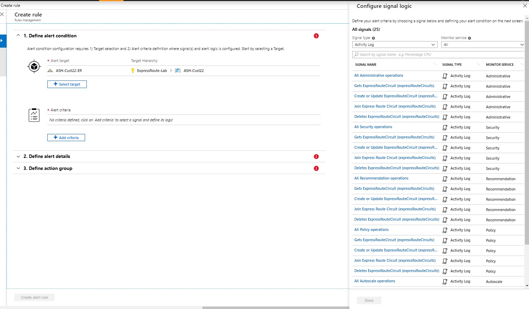
Task: Select Deletes ExpressRouteCircuit signal under Policy
Action: (397, 271)
